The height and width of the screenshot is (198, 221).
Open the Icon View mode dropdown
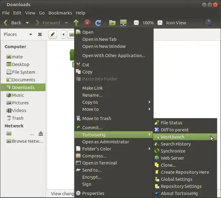click(x=184, y=22)
